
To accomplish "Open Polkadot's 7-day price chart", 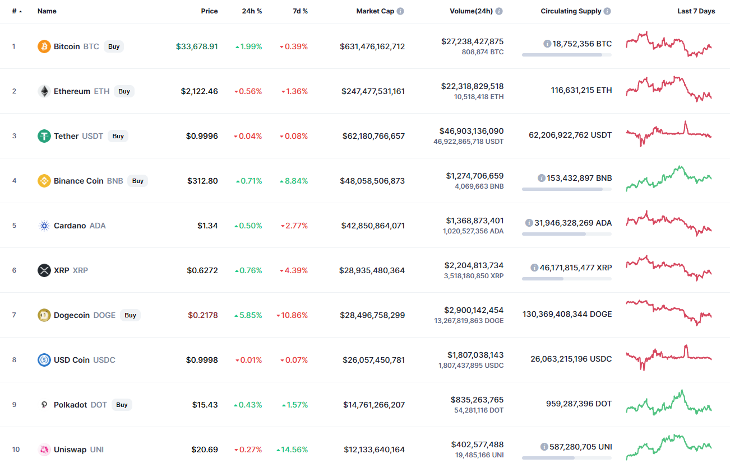I will click(669, 403).
